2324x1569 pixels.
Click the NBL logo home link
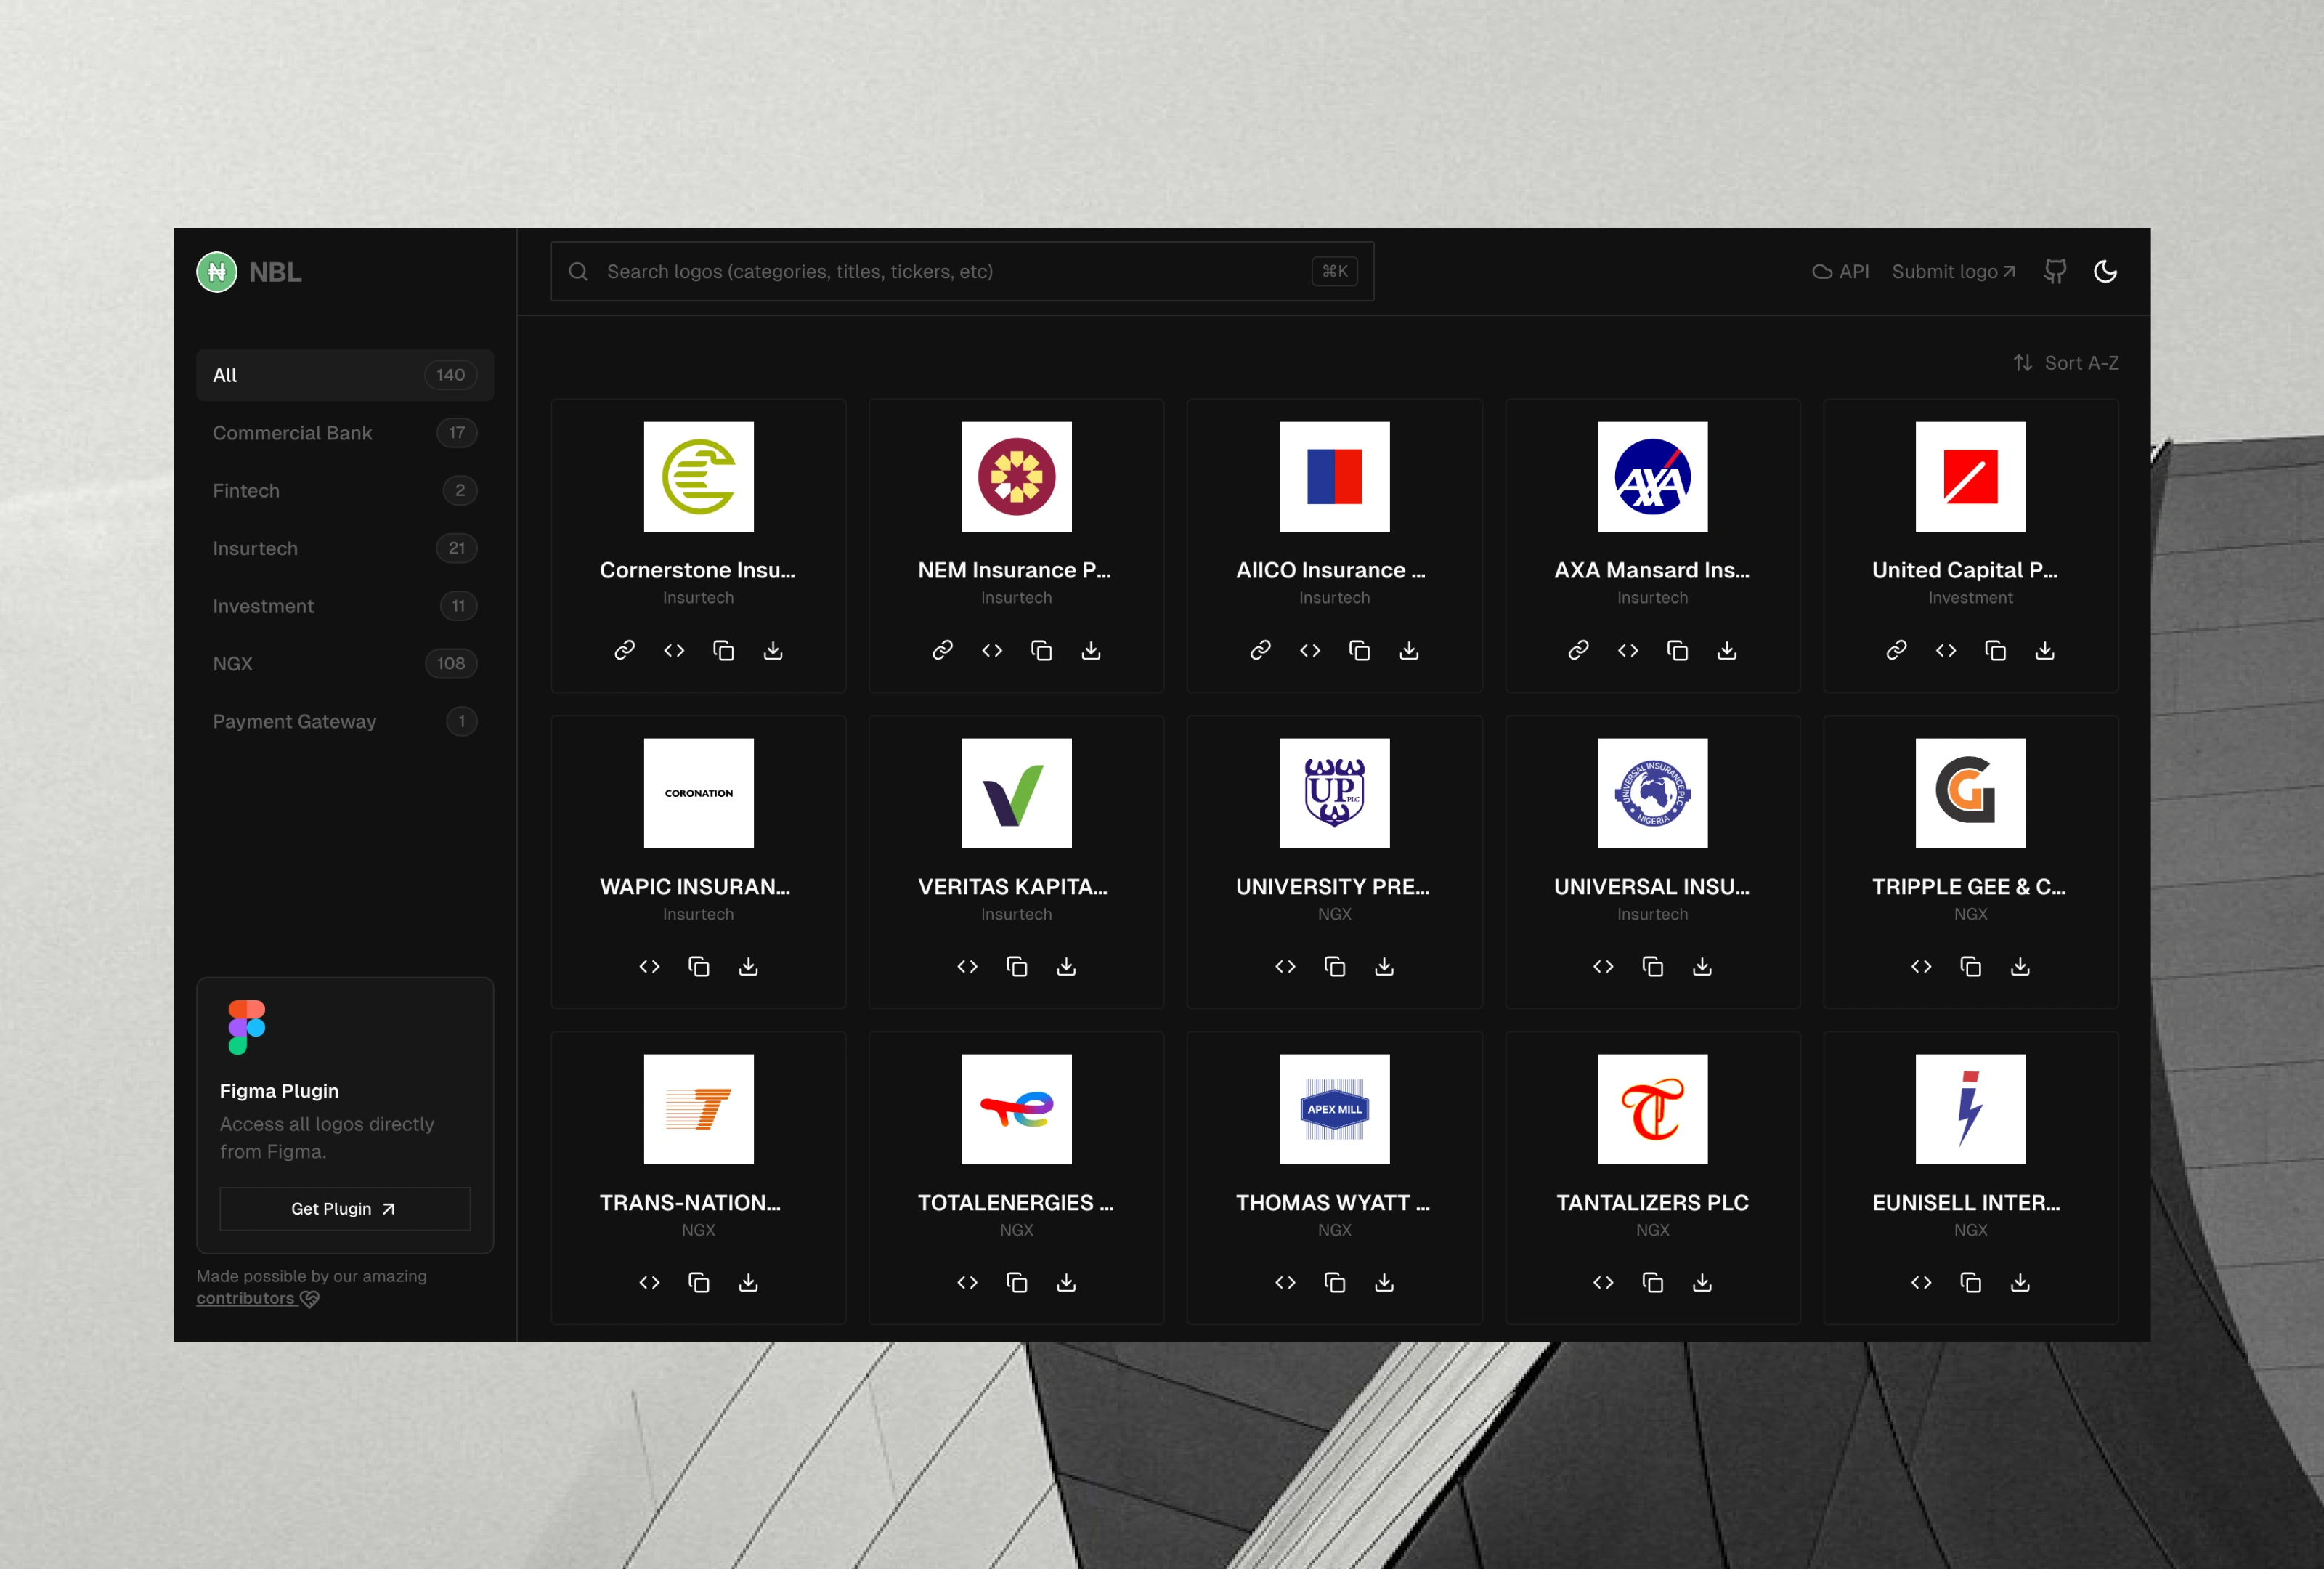(x=249, y=272)
